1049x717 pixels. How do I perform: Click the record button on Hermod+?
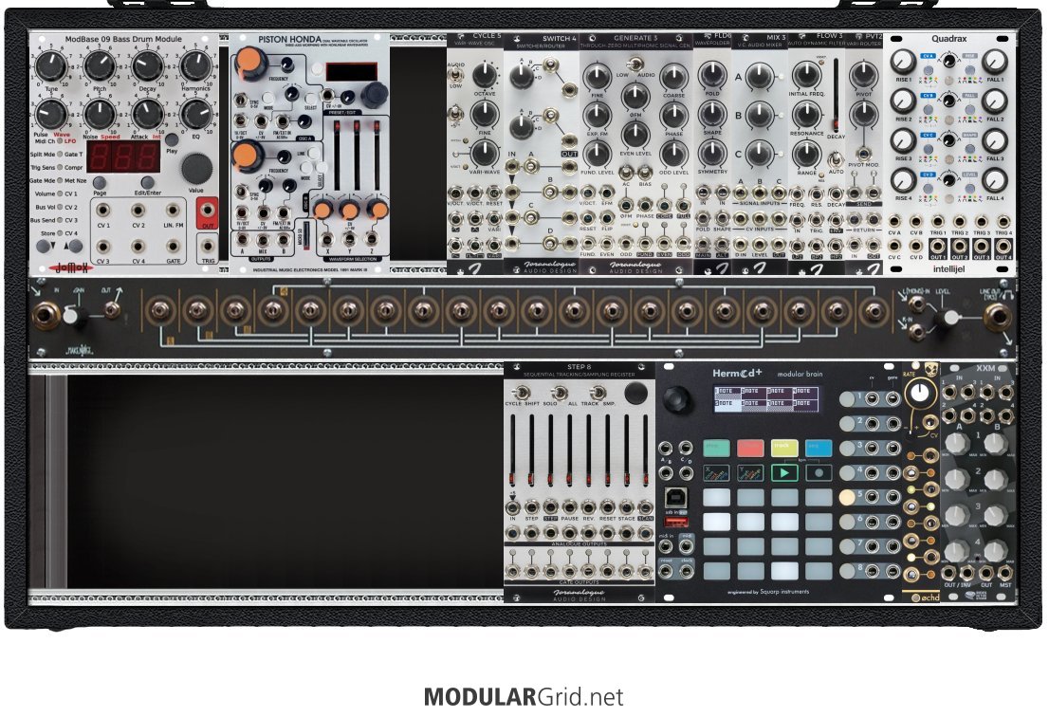(819, 473)
